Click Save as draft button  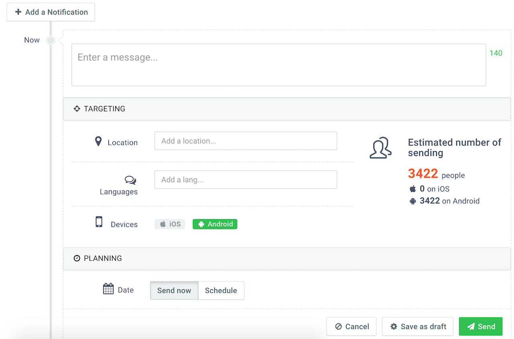coord(418,327)
